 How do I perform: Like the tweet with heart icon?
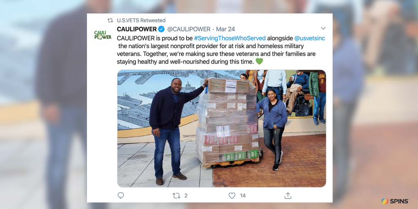232,196
